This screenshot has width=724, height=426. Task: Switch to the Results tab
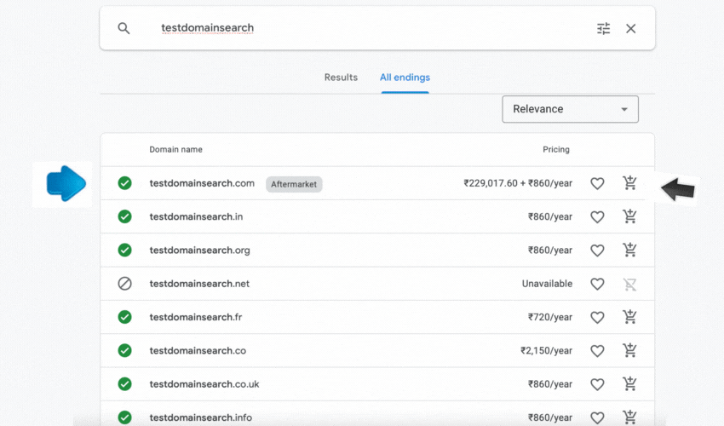[x=341, y=78]
